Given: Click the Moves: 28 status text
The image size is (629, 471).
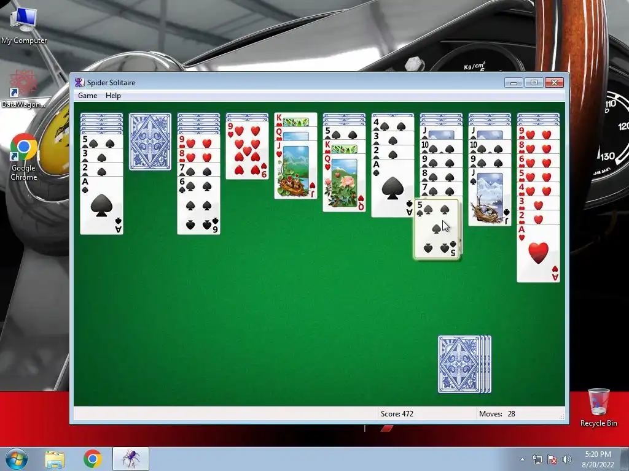Looking at the screenshot, I should pos(497,414).
